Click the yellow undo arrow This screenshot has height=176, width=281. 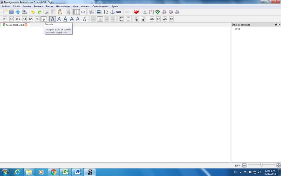click(x=33, y=12)
